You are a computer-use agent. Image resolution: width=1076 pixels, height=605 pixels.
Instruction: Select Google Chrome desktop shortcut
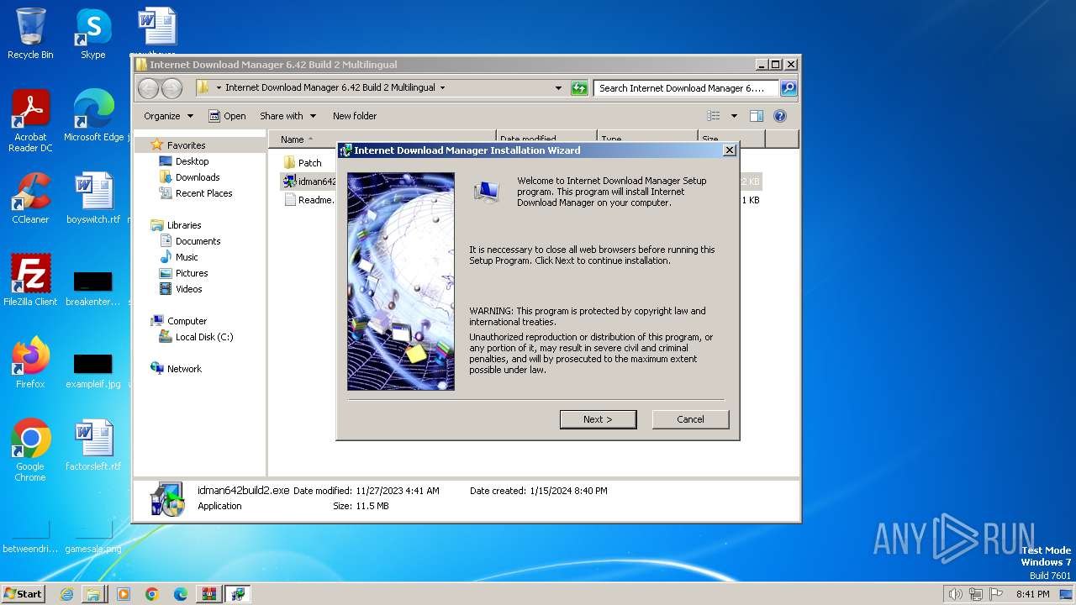[x=30, y=450]
